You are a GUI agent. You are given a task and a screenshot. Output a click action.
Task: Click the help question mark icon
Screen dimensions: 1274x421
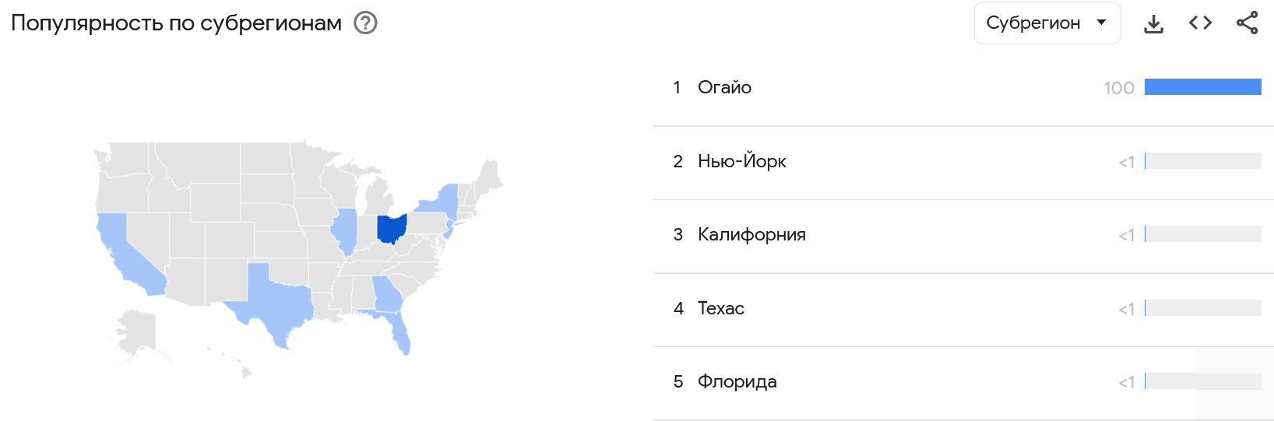(x=365, y=23)
